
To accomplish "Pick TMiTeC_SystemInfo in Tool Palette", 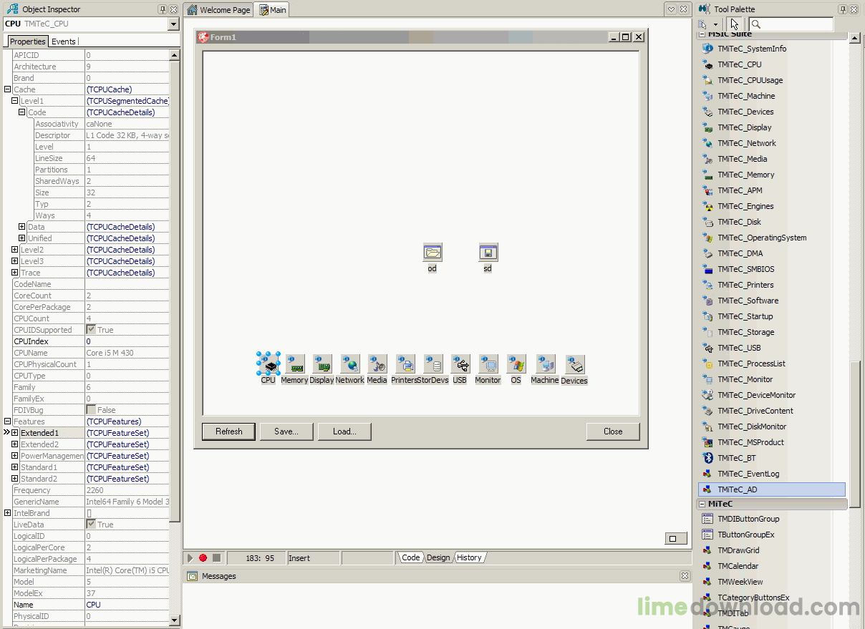I will [x=752, y=49].
